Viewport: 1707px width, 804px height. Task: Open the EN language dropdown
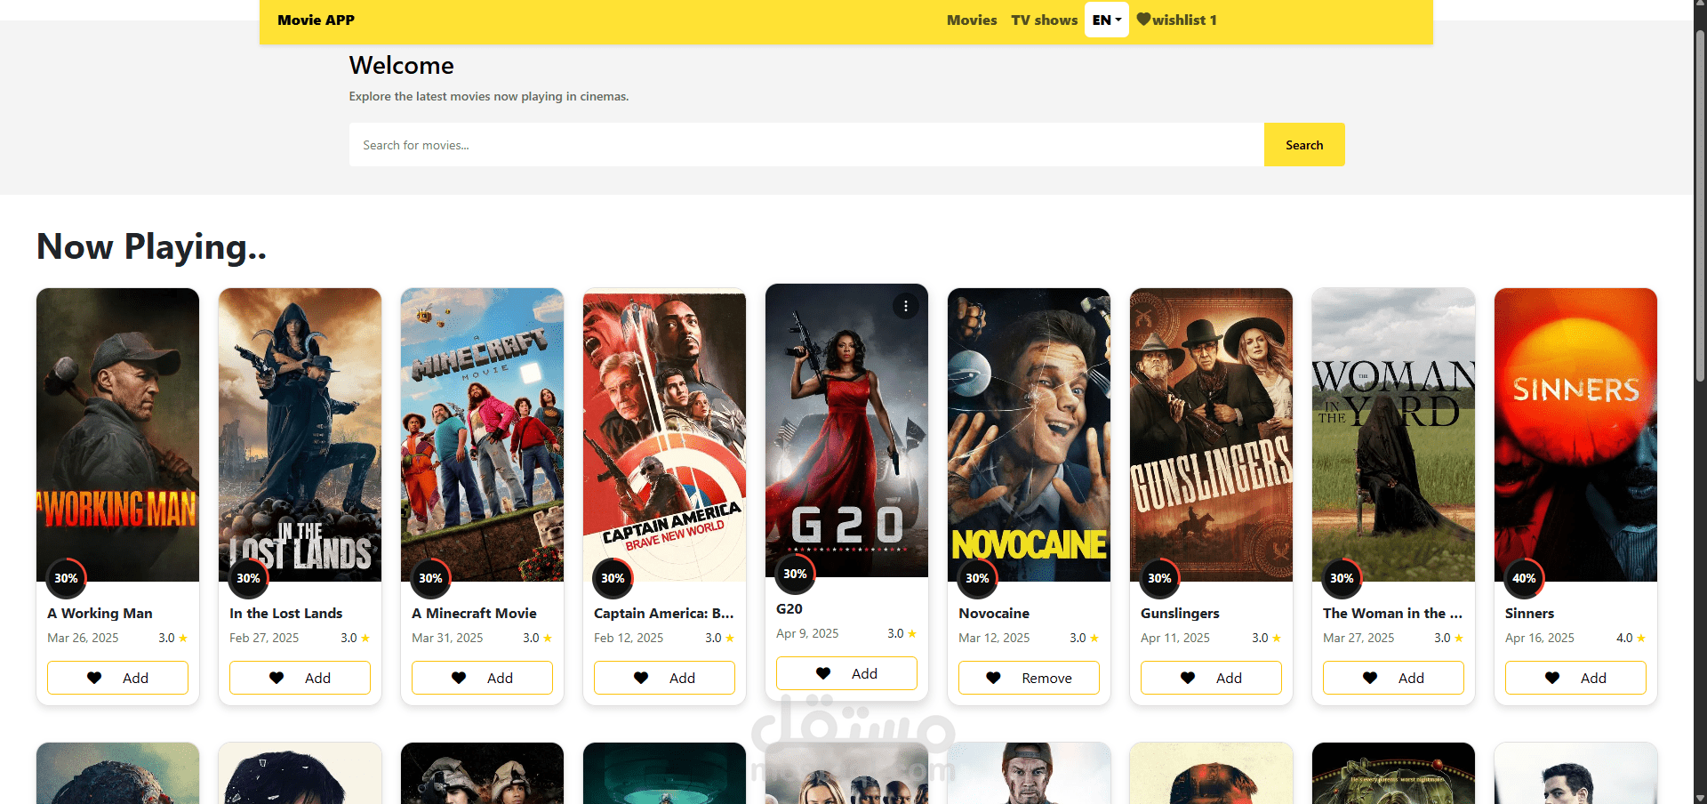(1106, 20)
